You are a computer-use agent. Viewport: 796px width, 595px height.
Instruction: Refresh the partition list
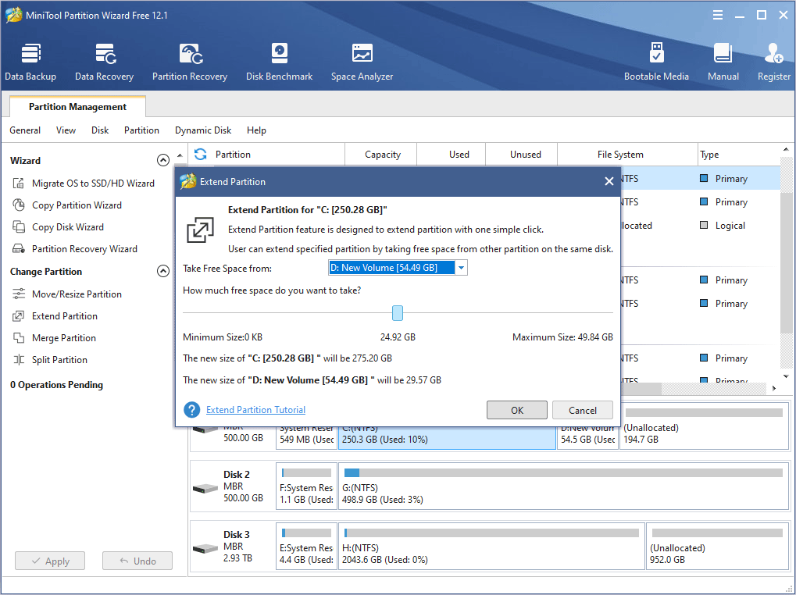(201, 154)
